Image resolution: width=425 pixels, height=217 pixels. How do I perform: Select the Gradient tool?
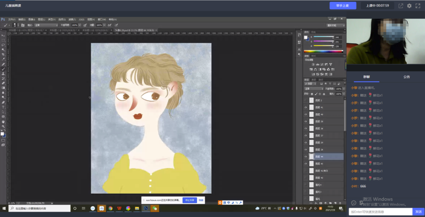pyautogui.click(x=3, y=88)
